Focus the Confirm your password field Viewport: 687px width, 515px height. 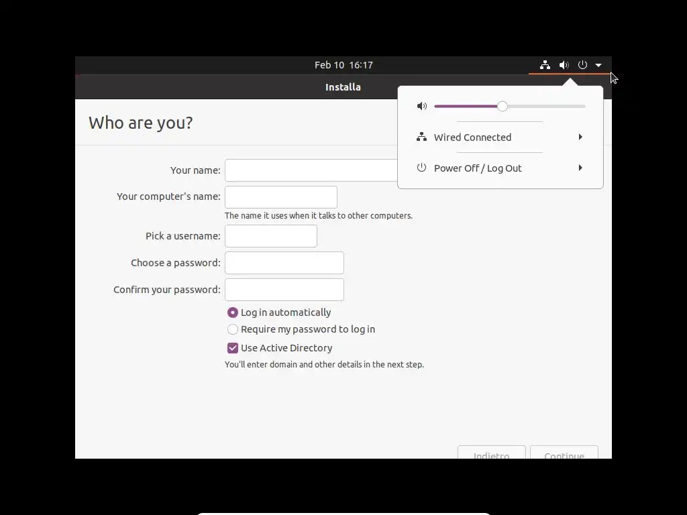click(284, 290)
